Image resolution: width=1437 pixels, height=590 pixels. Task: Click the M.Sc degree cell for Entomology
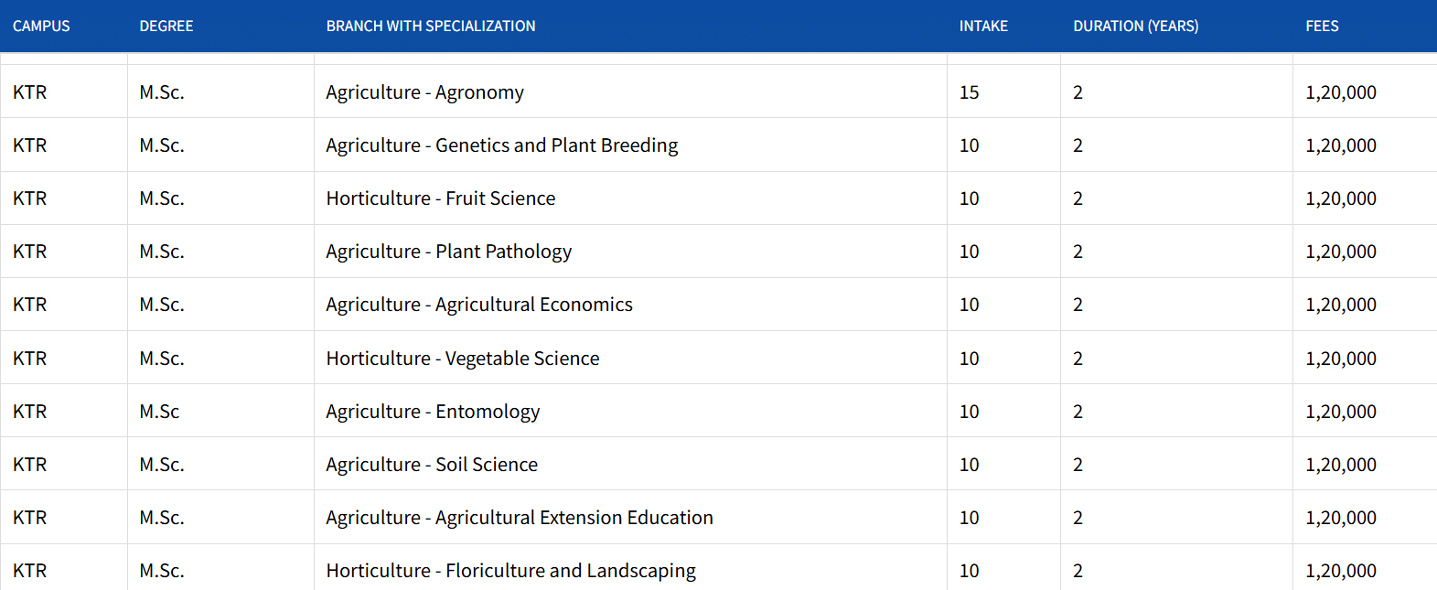(x=159, y=412)
